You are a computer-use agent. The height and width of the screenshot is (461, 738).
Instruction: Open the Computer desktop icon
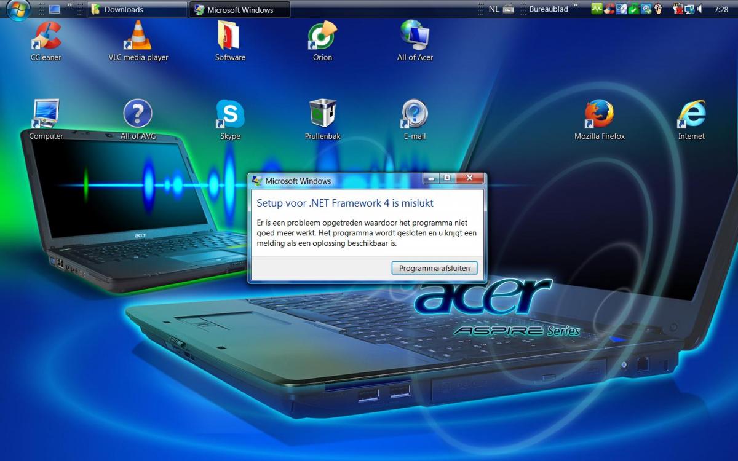click(x=46, y=120)
